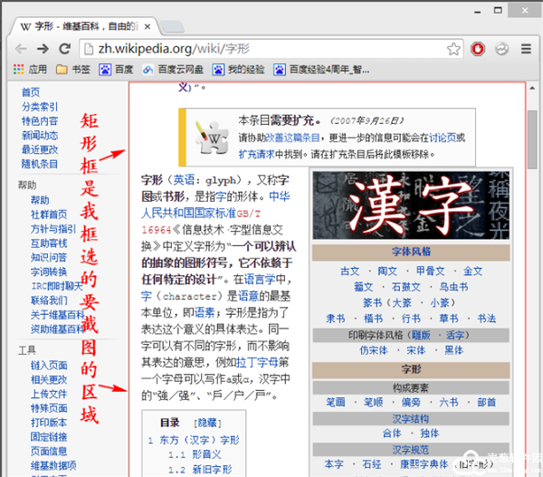Collapse the table of contents via 隐藏
Screen dimensions: 543x477
pos(210,423)
